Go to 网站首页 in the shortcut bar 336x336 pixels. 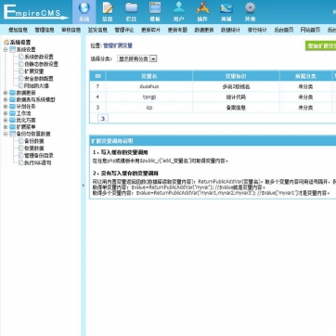310,30
